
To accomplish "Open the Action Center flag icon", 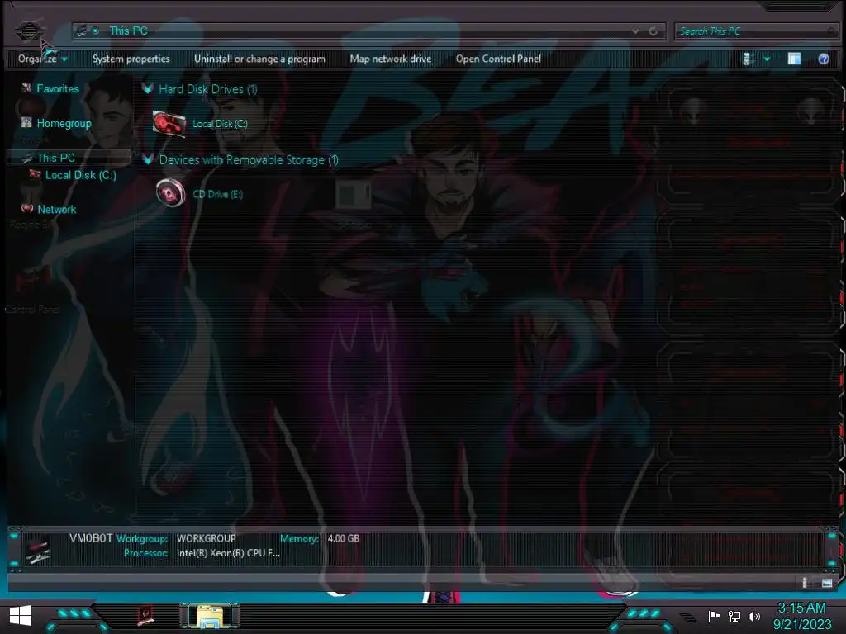I will coord(714,616).
